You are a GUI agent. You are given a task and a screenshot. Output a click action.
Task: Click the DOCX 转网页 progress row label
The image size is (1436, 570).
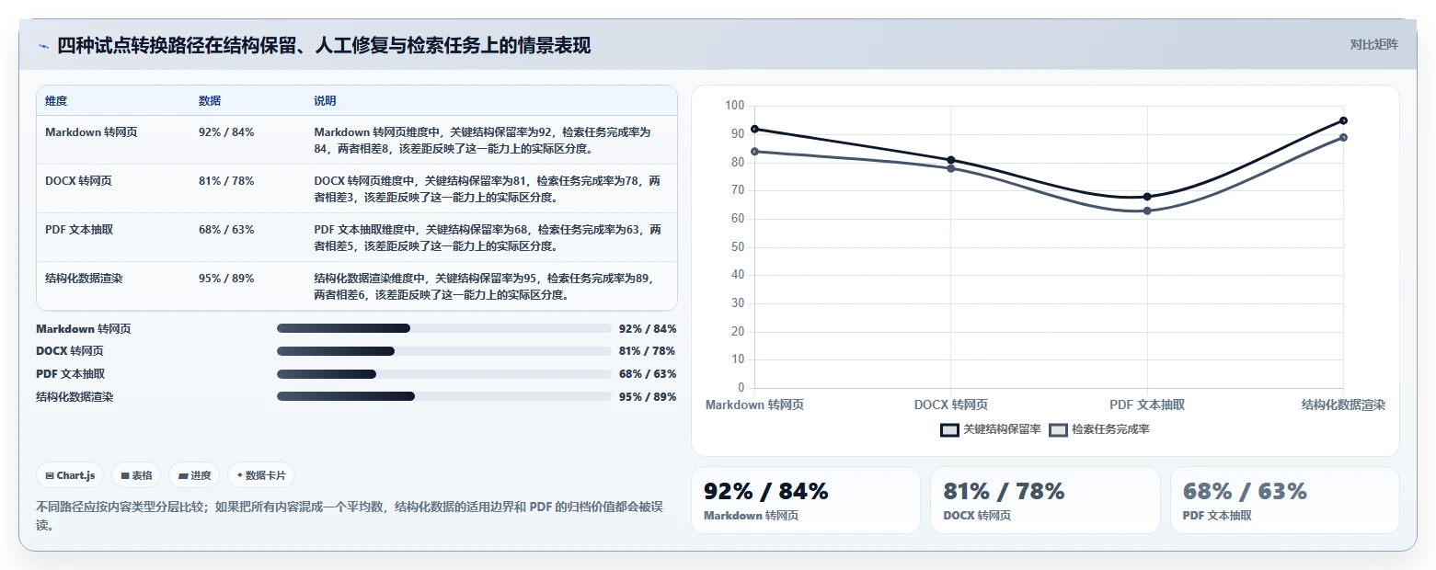70,351
